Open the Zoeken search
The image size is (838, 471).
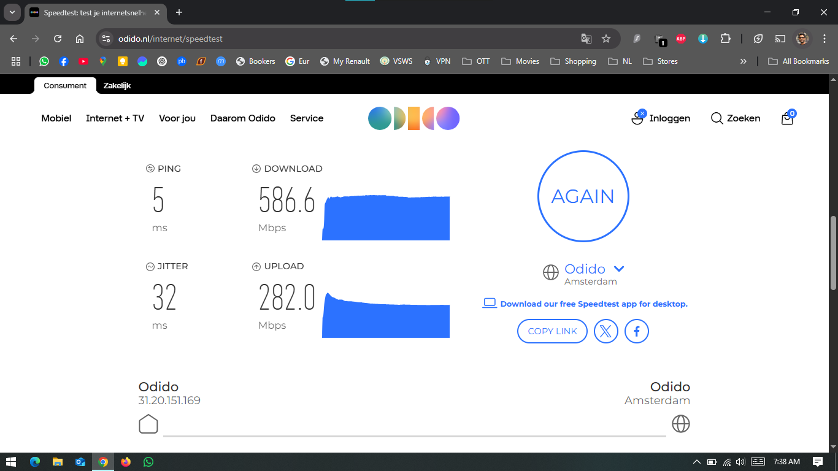tap(736, 118)
